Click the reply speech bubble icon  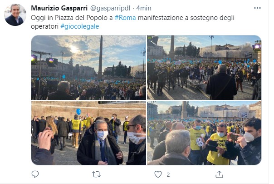point(35,174)
